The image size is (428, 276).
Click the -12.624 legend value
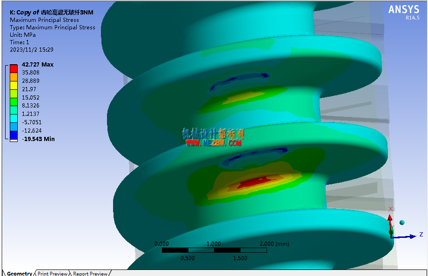(x=32, y=130)
